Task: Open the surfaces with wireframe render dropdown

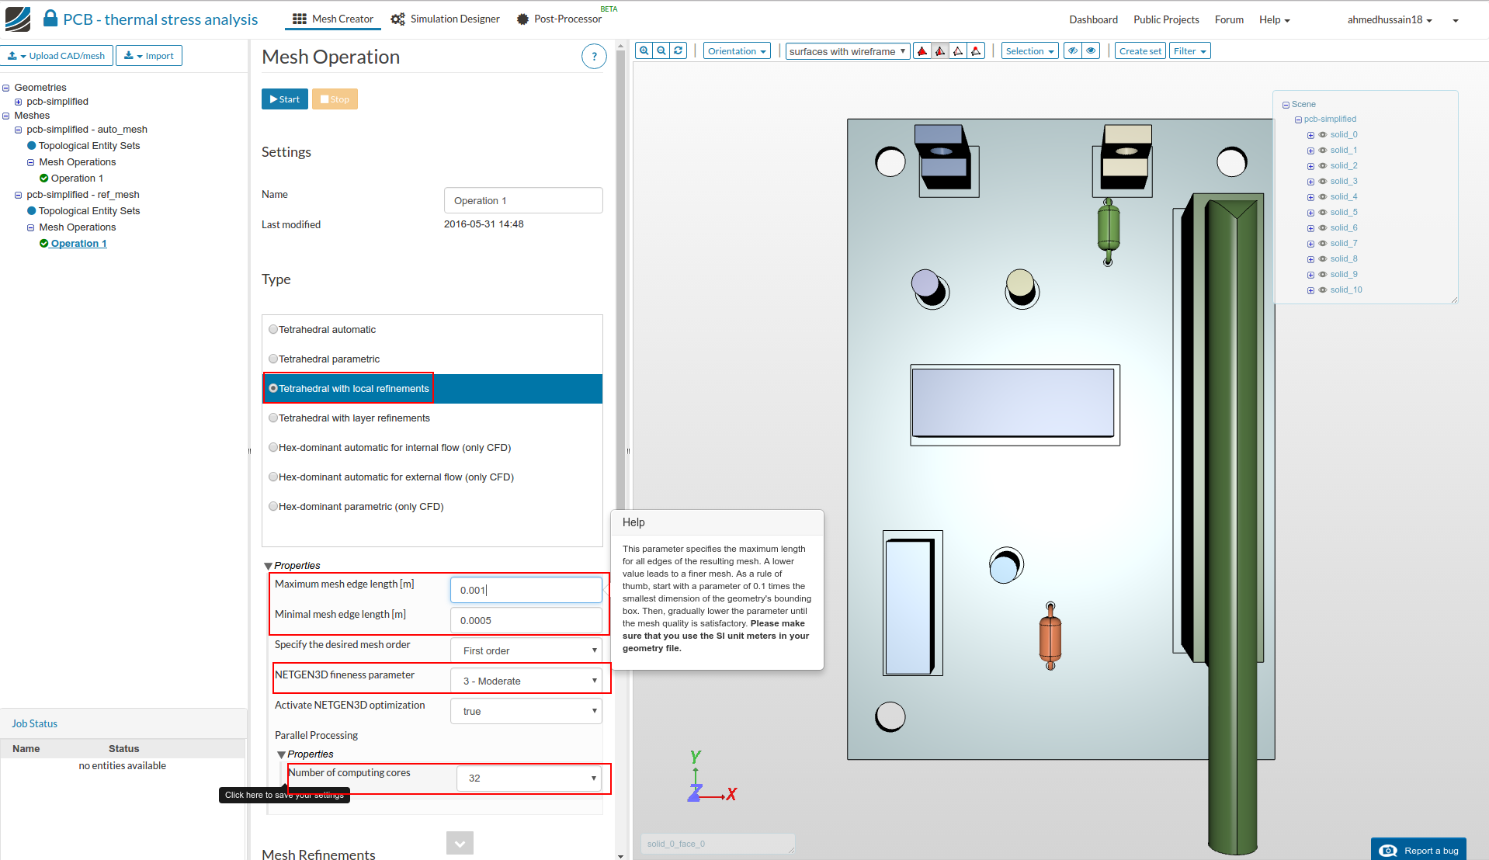Action: click(x=848, y=51)
